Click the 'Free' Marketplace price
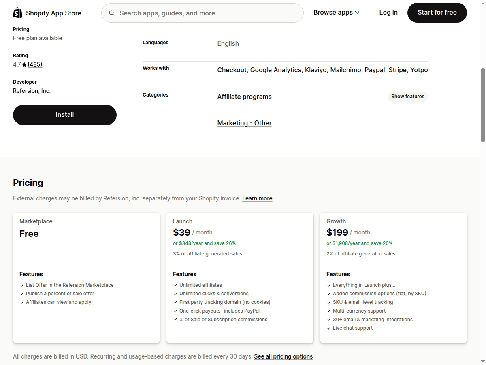Viewport: 486px width, 365px height. pyautogui.click(x=29, y=234)
